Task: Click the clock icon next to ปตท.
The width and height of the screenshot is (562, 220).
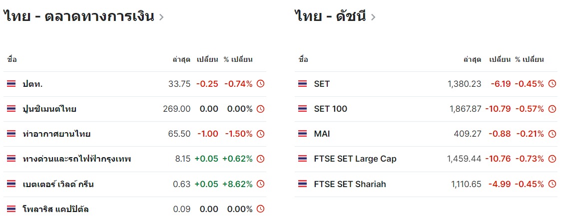Action: tap(260, 84)
